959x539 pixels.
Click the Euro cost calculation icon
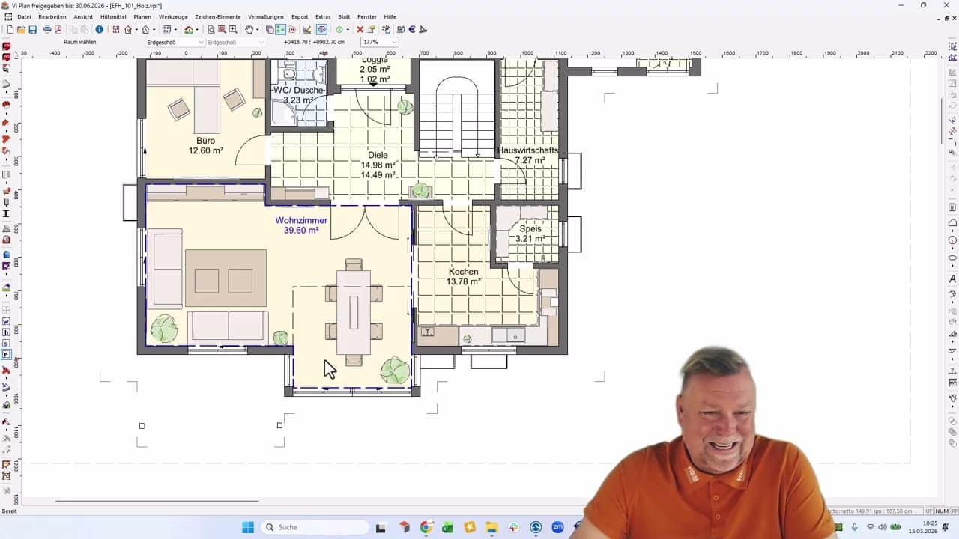412,30
